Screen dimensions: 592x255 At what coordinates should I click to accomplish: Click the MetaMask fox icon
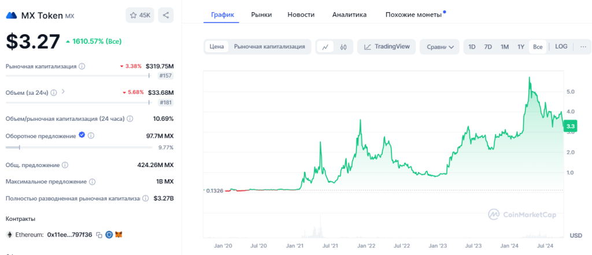(x=119, y=235)
